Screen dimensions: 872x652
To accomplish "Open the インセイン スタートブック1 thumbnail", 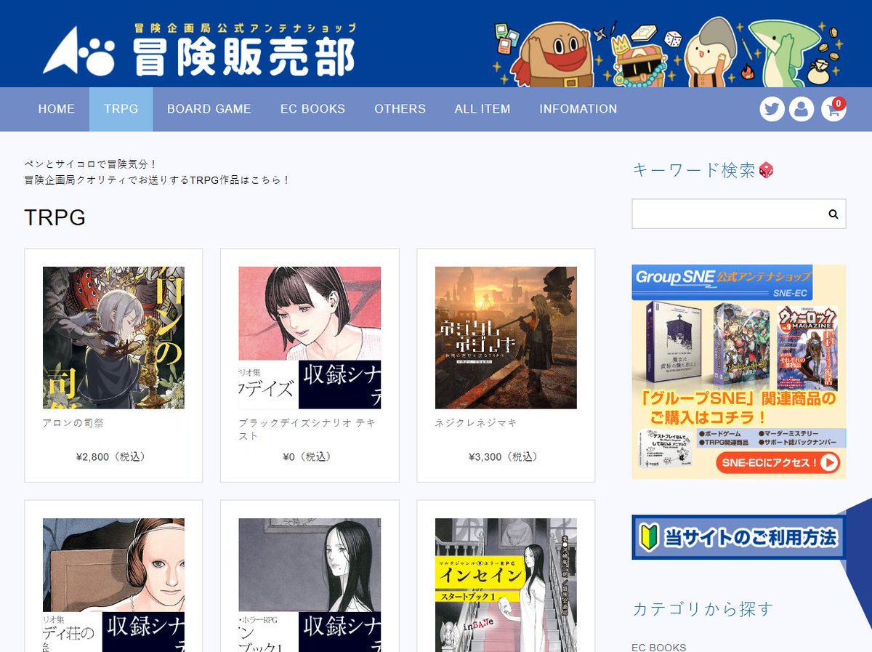I will (506, 585).
